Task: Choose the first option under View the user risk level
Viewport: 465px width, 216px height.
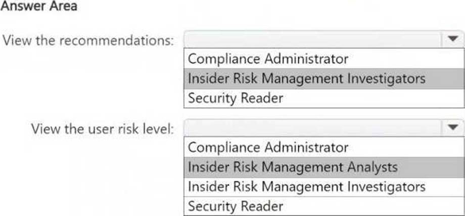Action: 268,147
